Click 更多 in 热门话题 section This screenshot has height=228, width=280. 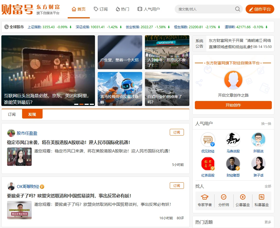point(268,222)
